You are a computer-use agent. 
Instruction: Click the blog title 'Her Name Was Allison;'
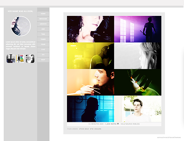[x=20, y=11]
